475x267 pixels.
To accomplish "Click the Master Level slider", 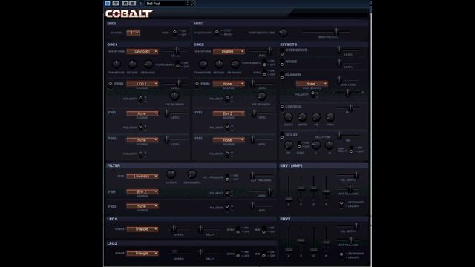I will pos(327,31).
